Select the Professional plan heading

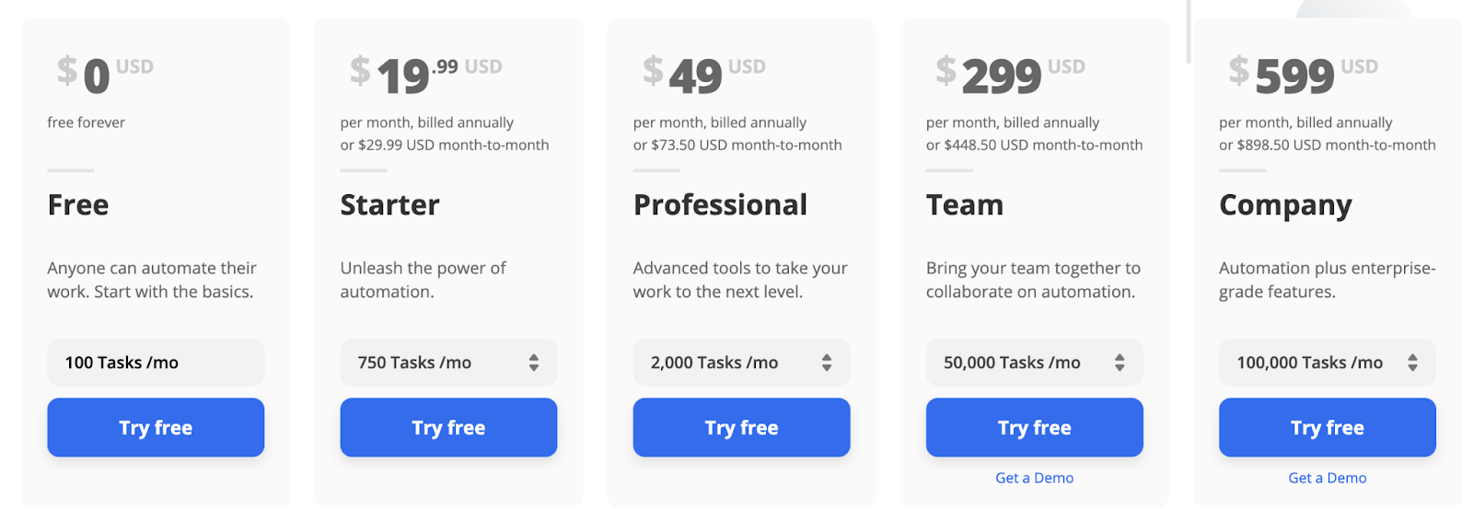(720, 204)
